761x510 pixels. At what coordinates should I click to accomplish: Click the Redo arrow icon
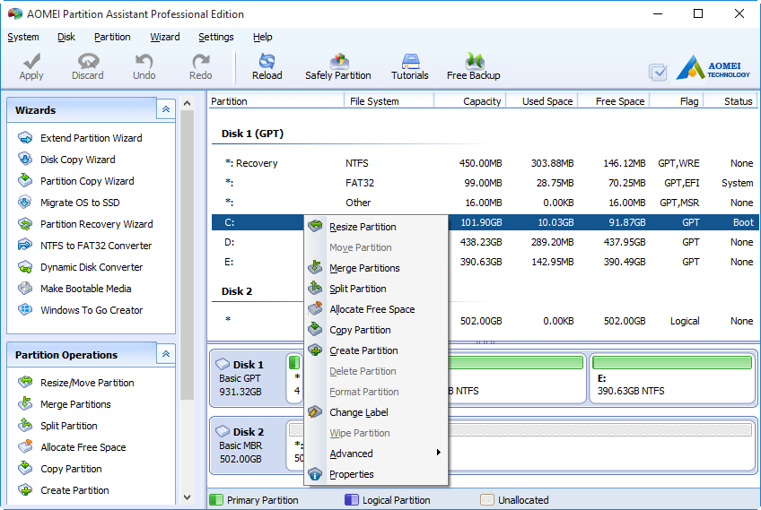200,61
